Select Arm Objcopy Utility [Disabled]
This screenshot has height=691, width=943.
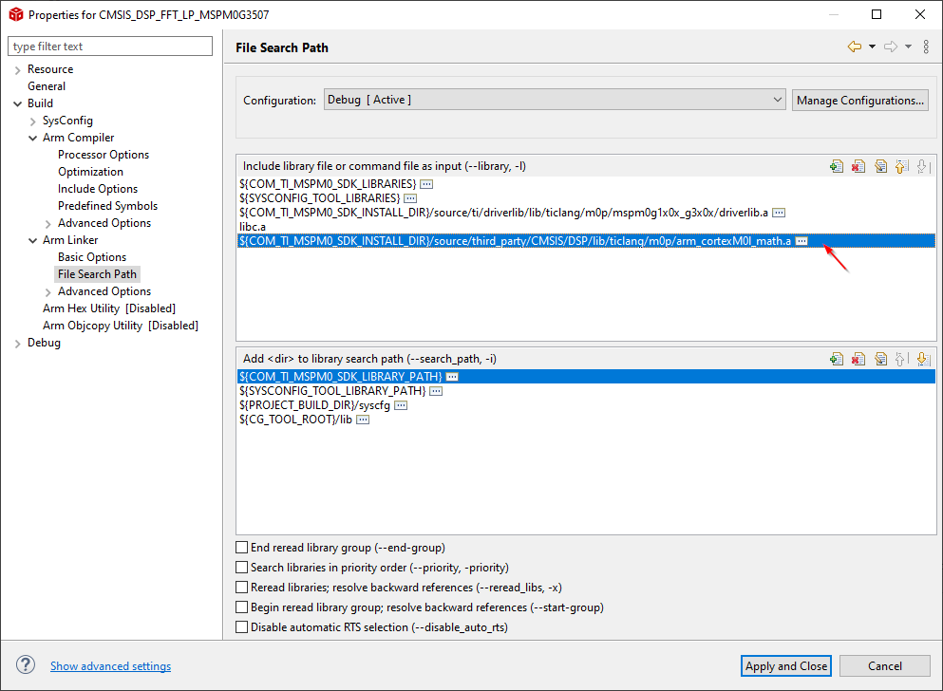pyautogui.click(x=121, y=325)
